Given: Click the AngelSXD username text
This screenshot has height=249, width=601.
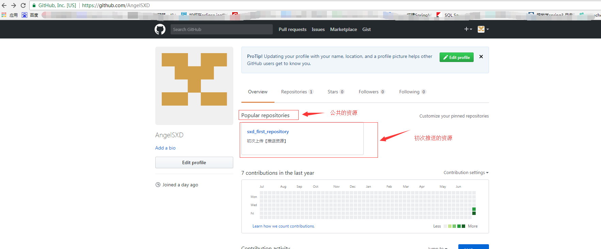Looking at the screenshot, I should coord(169,135).
